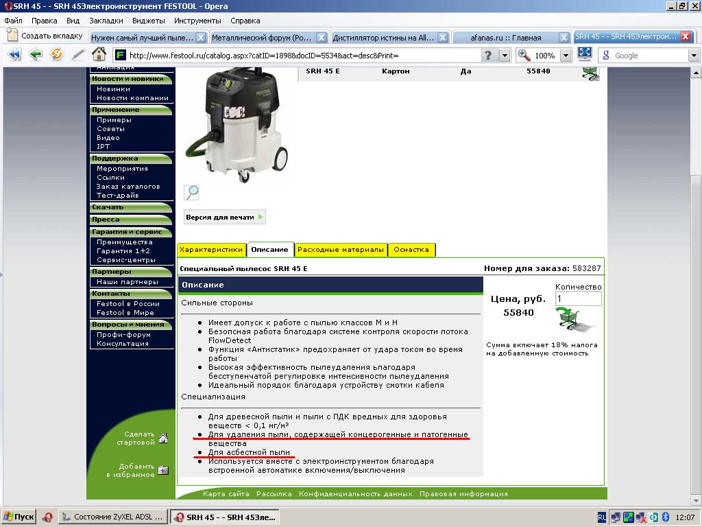The height and width of the screenshot is (527, 702).
Task: Click the rewind navigation icon
Action: tap(14, 55)
